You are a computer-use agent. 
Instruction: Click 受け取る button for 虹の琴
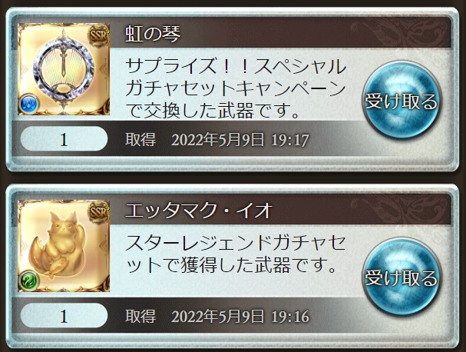(x=402, y=101)
